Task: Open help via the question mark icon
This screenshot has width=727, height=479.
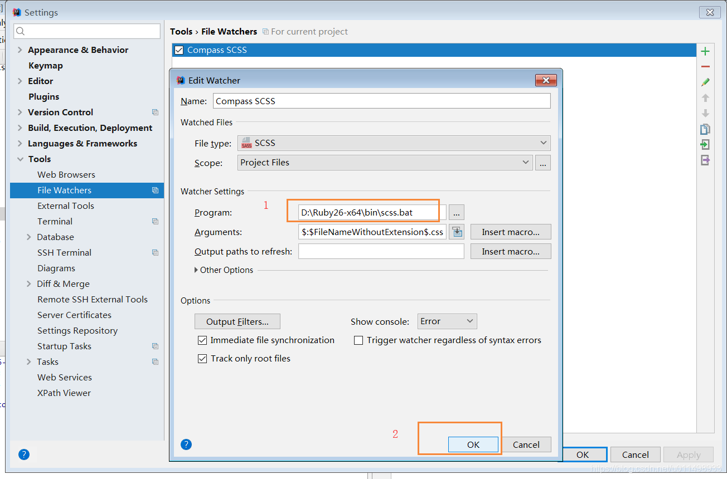Action: point(186,444)
